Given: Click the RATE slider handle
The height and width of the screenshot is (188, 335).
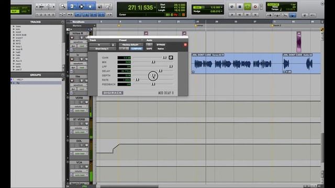Looking at the screenshot, I should click(137, 80).
